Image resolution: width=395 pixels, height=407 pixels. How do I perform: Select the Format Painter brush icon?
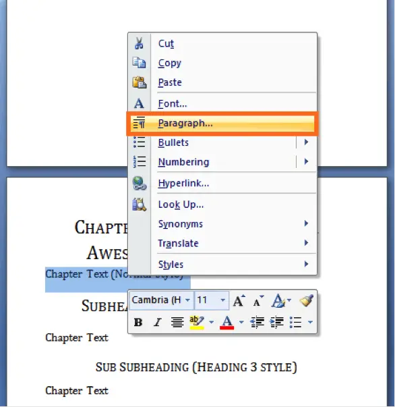coord(306,300)
